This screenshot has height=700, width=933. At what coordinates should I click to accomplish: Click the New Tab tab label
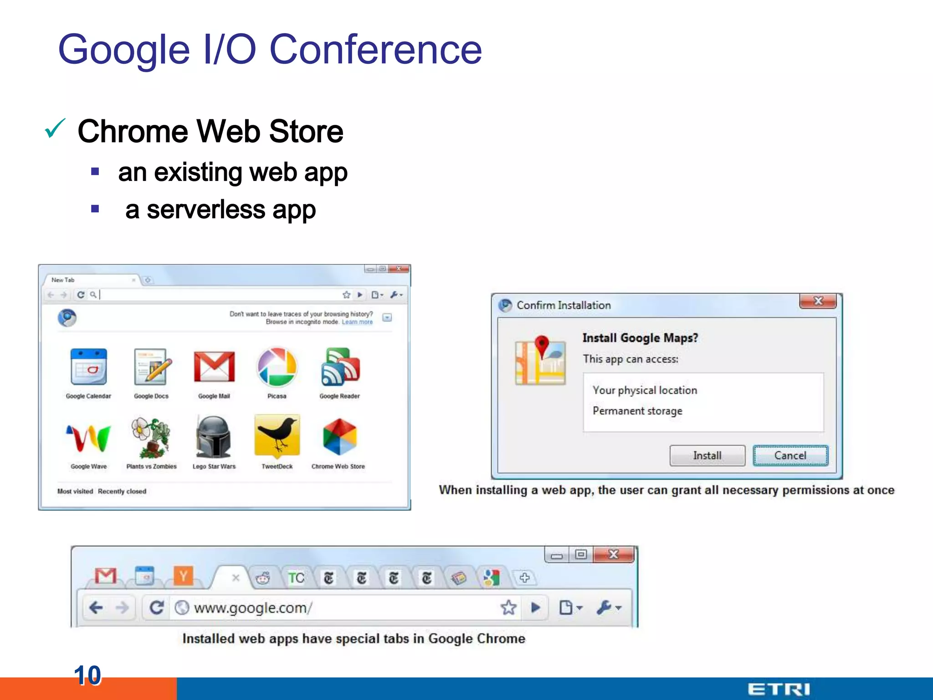63,280
